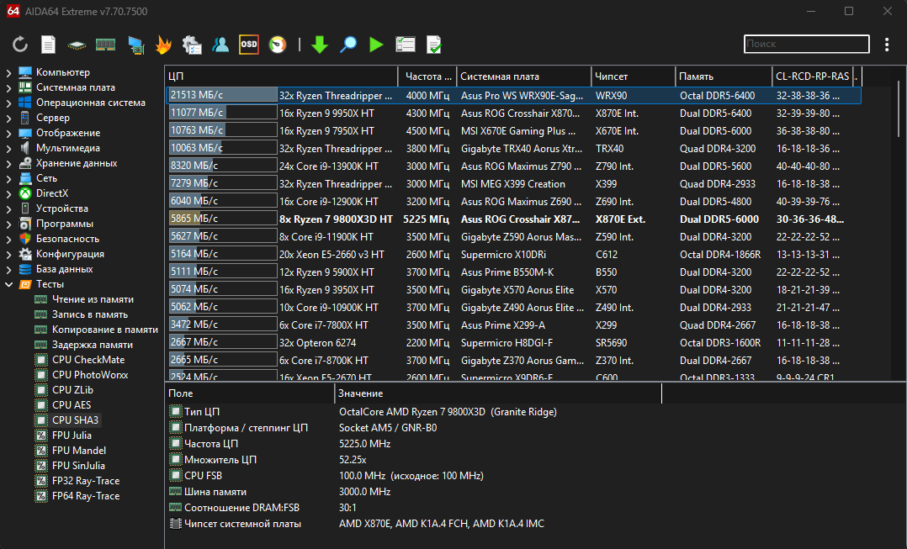The height and width of the screenshot is (549, 907).
Task: Select Устройства in the sidebar tree
Action: click(x=62, y=208)
